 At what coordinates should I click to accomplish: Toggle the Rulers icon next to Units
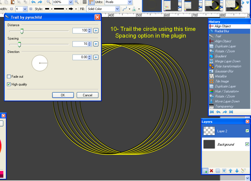click(x=91, y=2)
